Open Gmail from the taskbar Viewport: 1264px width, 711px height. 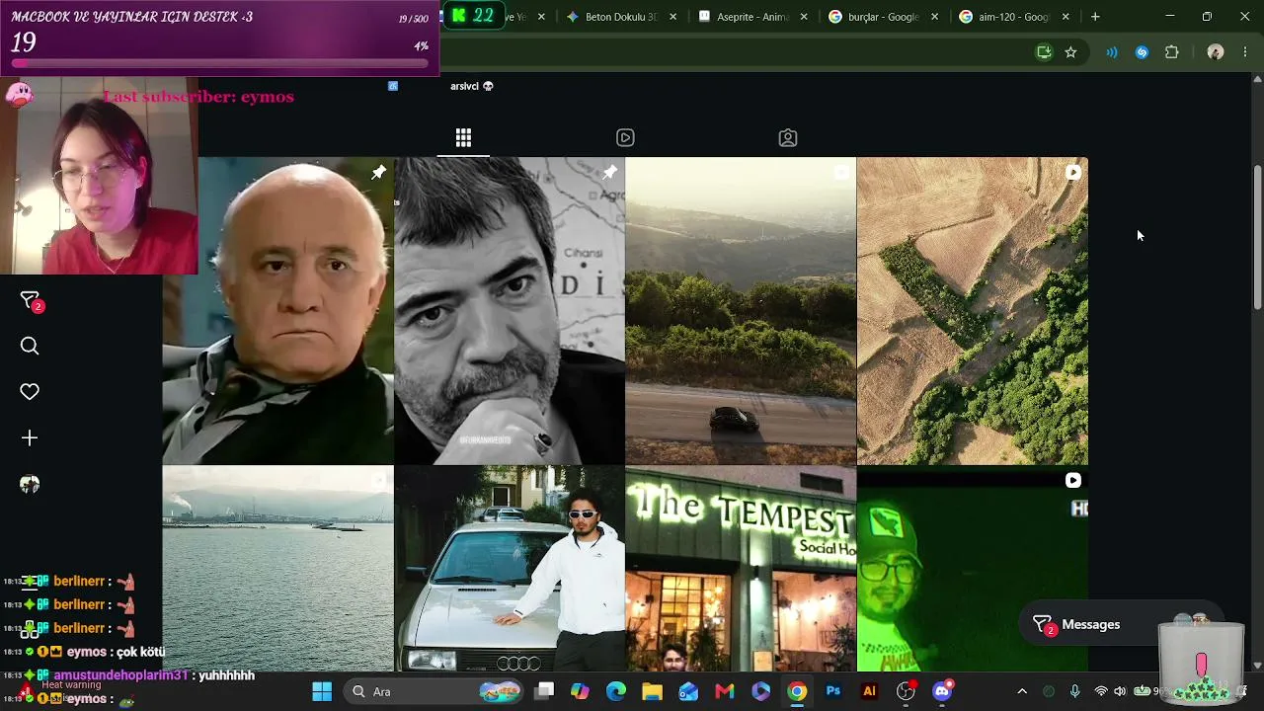(x=725, y=691)
